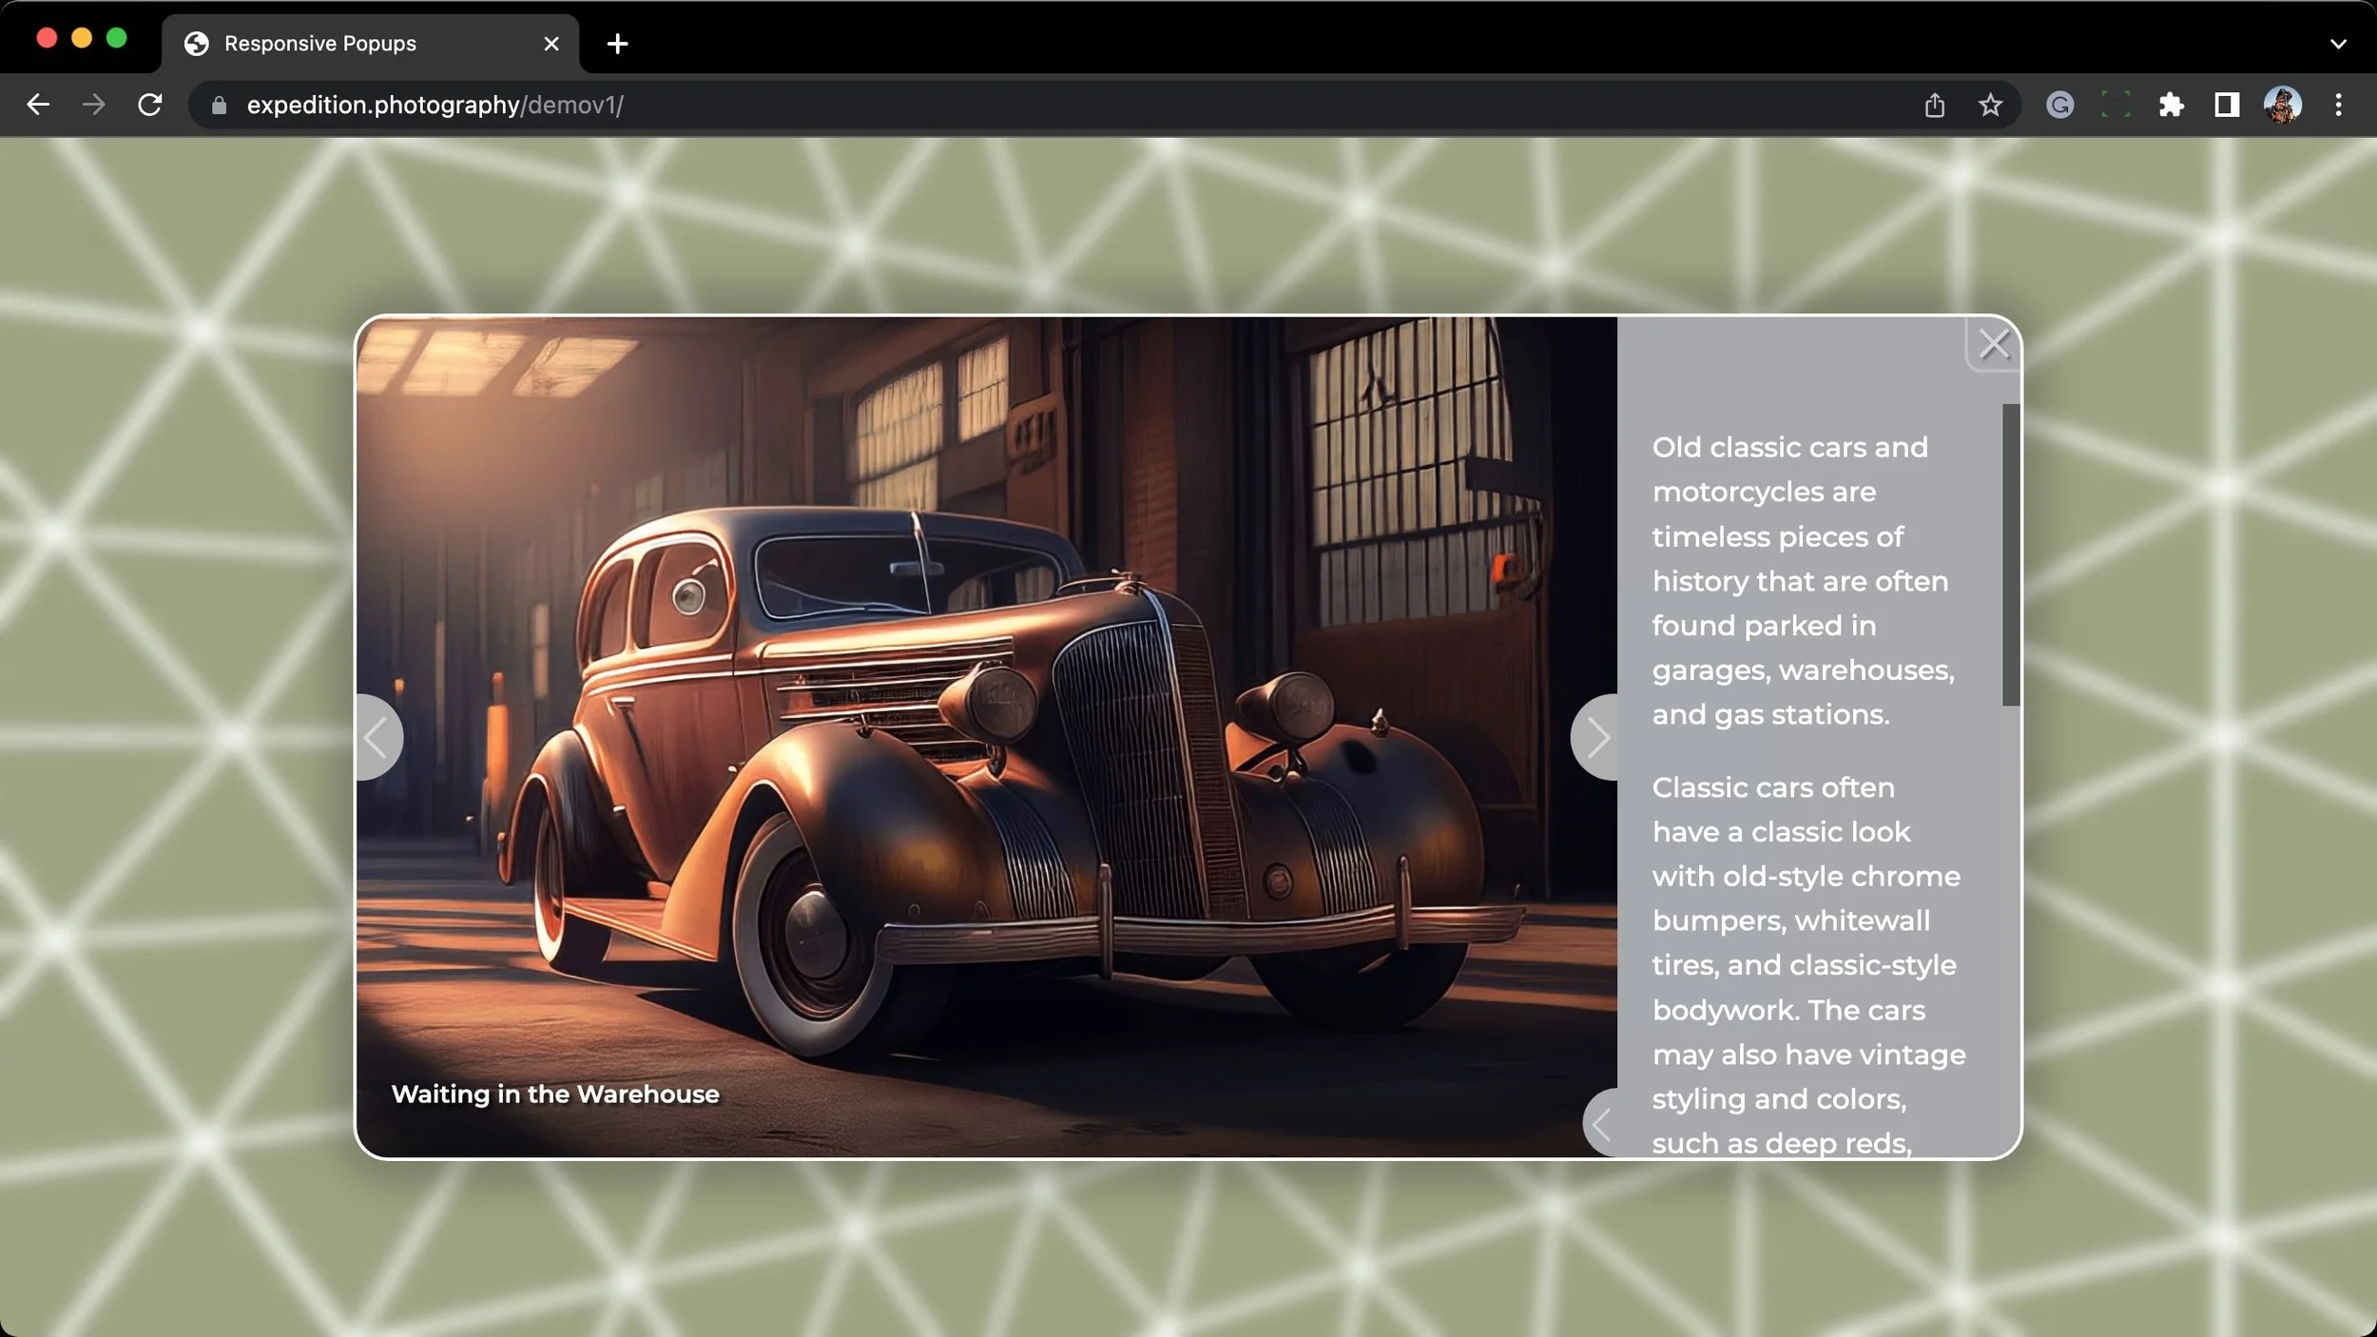Click the browser back arrow
This screenshot has height=1337, width=2377.
(38, 105)
